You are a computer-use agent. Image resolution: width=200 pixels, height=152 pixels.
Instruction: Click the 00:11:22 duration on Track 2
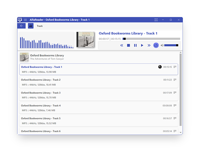tap(168, 80)
